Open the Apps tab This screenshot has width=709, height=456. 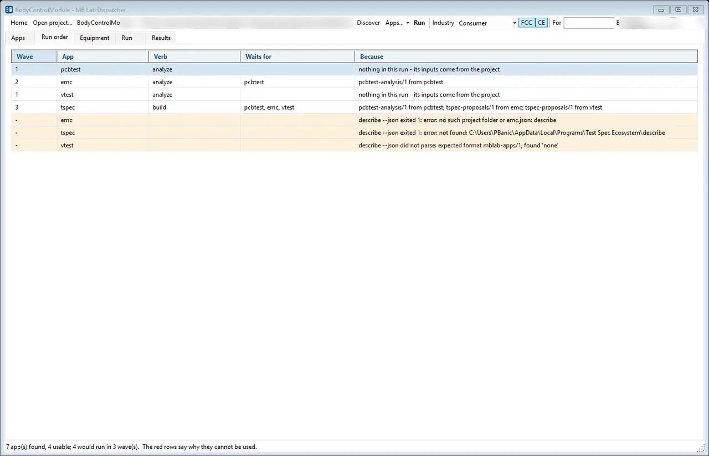coord(18,38)
